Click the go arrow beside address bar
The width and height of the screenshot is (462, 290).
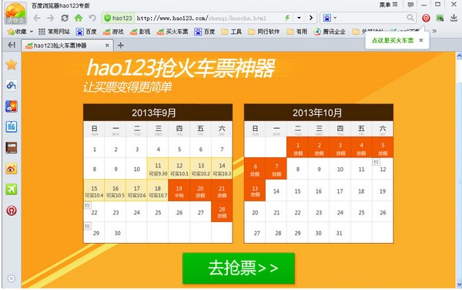pyautogui.click(x=311, y=18)
